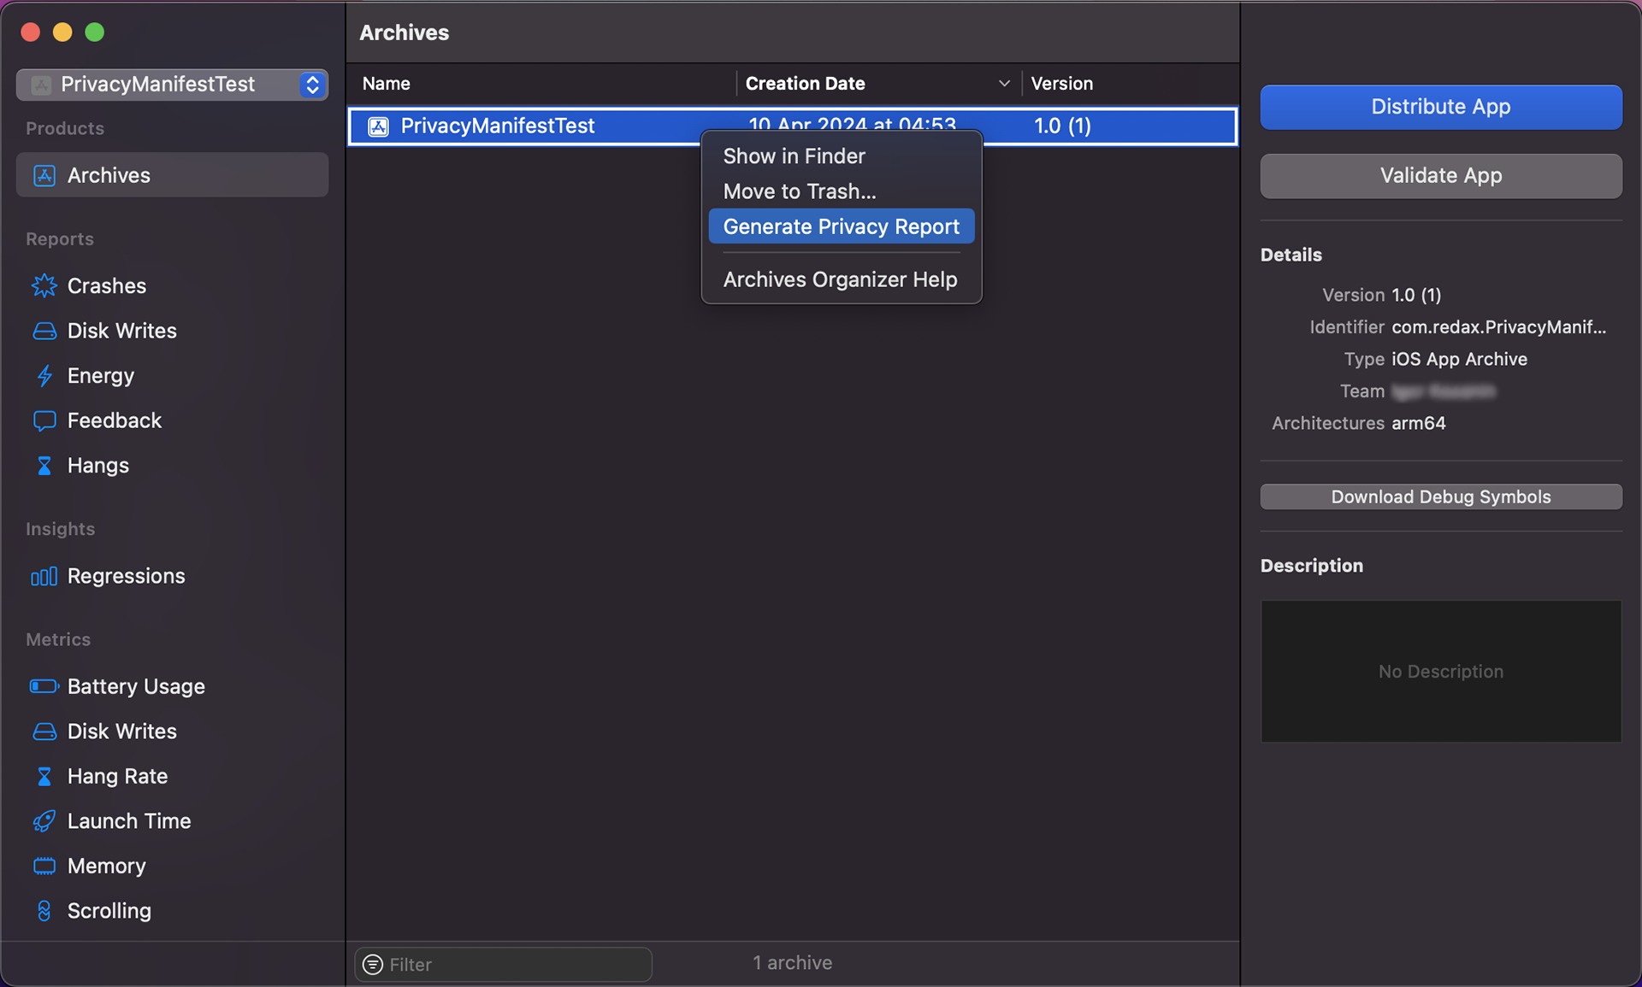
Task: Click the Crashes star icon
Action: point(44,285)
